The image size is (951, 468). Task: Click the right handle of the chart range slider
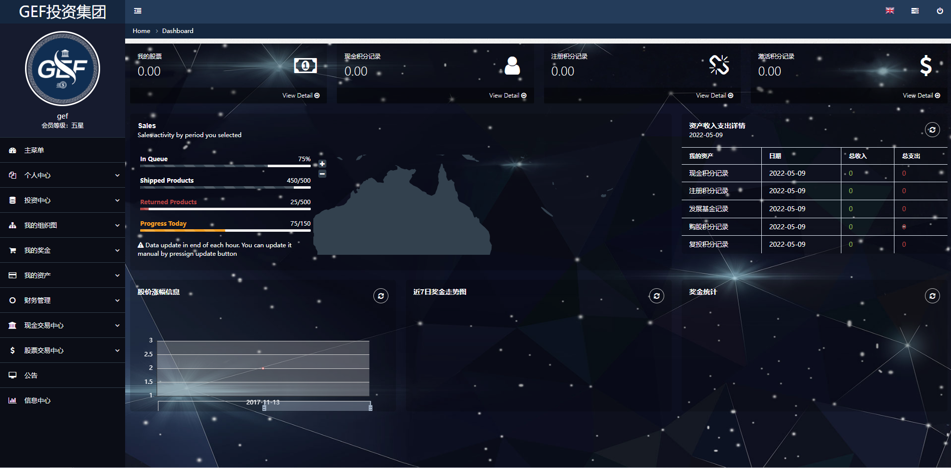370,408
